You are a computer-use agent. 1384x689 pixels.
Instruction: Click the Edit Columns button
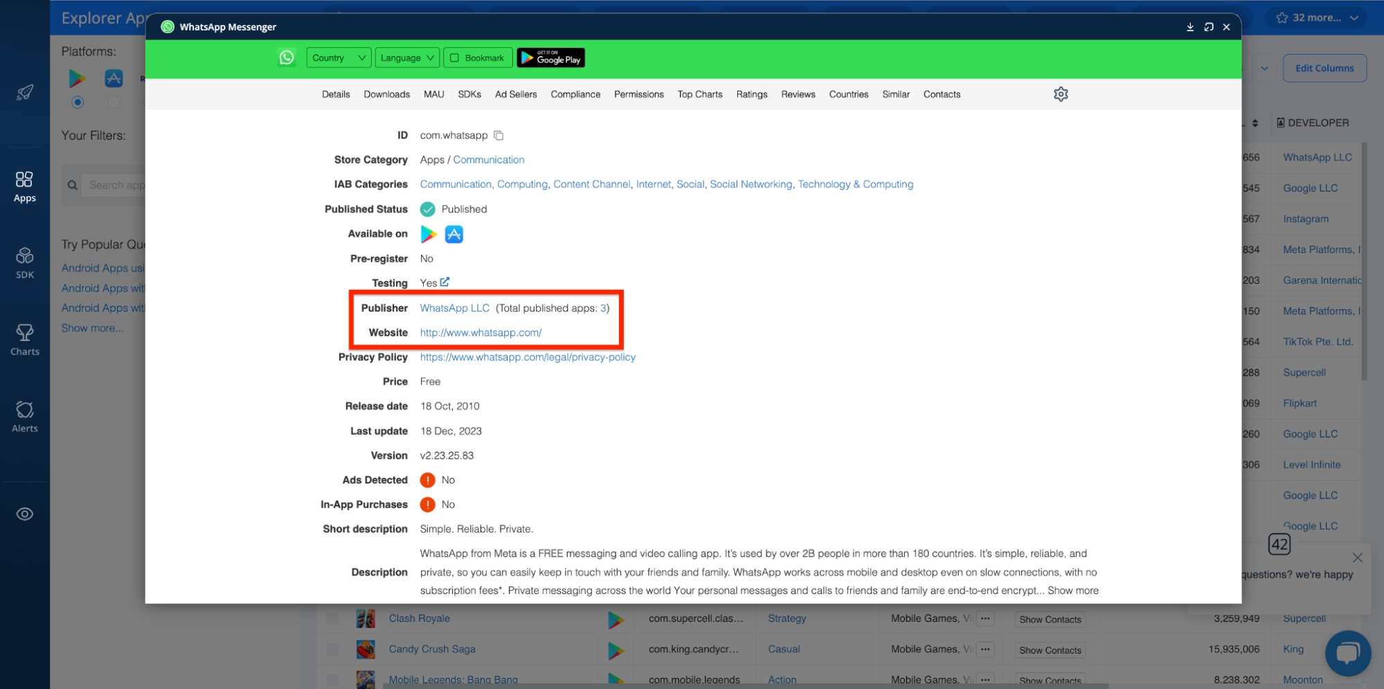point(1324,68)
